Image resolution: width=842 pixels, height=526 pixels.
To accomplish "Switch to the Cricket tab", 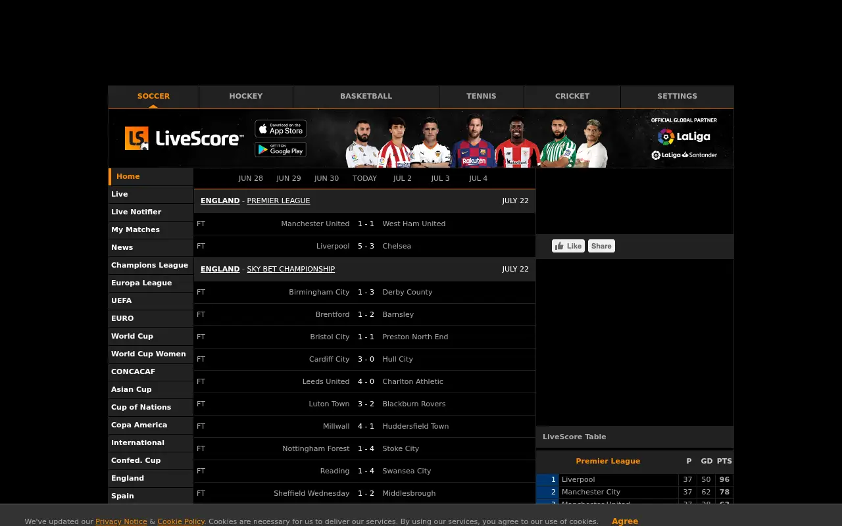I will 572,96.
